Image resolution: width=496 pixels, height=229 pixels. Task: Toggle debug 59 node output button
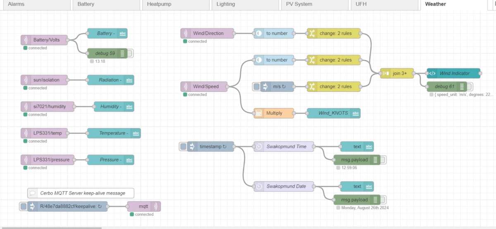pyautogui.click(x=130, y=53)
